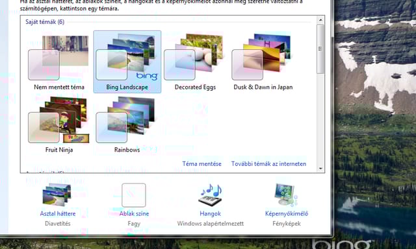Choose the Decorated Eggs theme
Viewport: 416px width, 249px height.
pyautogui.click(x=195, y=62)
